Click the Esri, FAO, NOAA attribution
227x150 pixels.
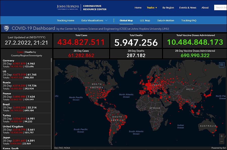tap(62, 148)
